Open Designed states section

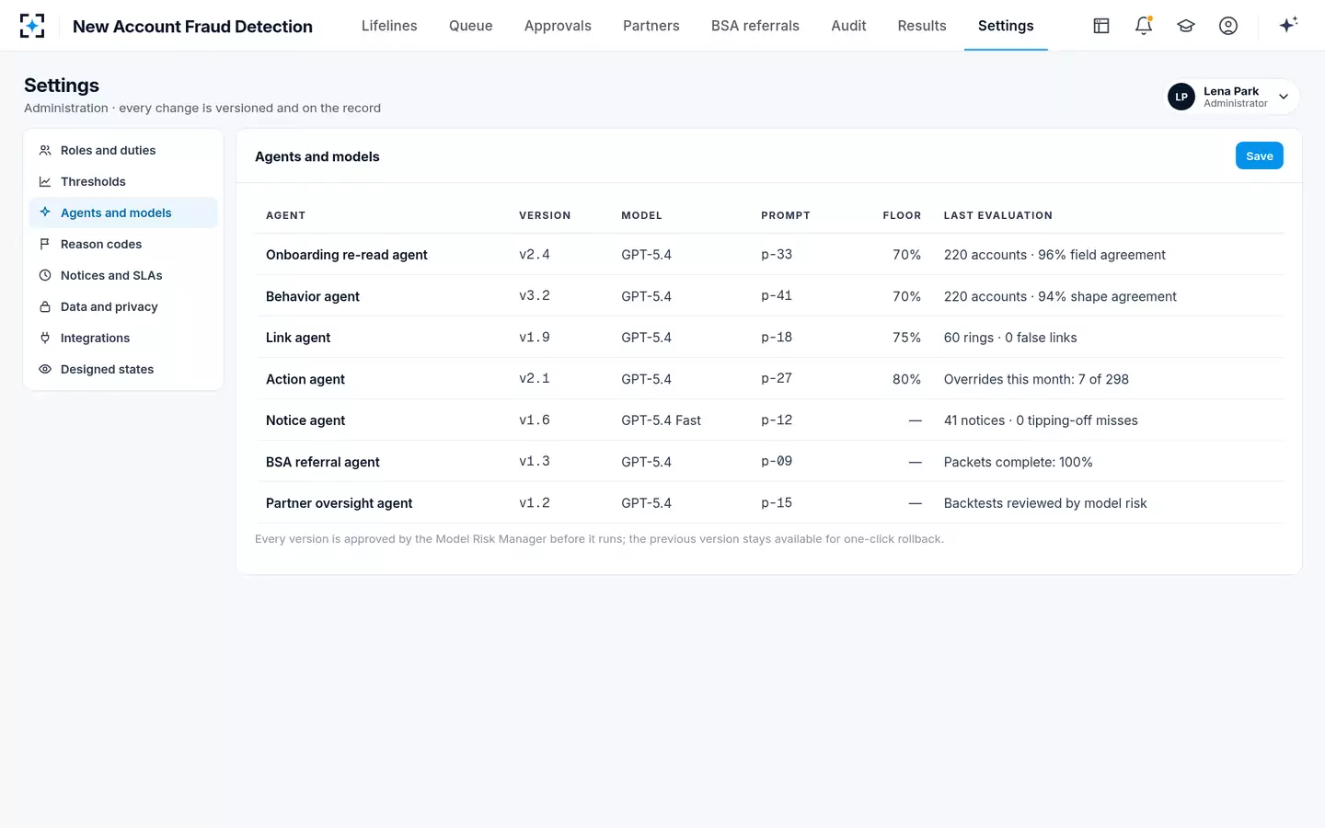[x=123, y=369]
